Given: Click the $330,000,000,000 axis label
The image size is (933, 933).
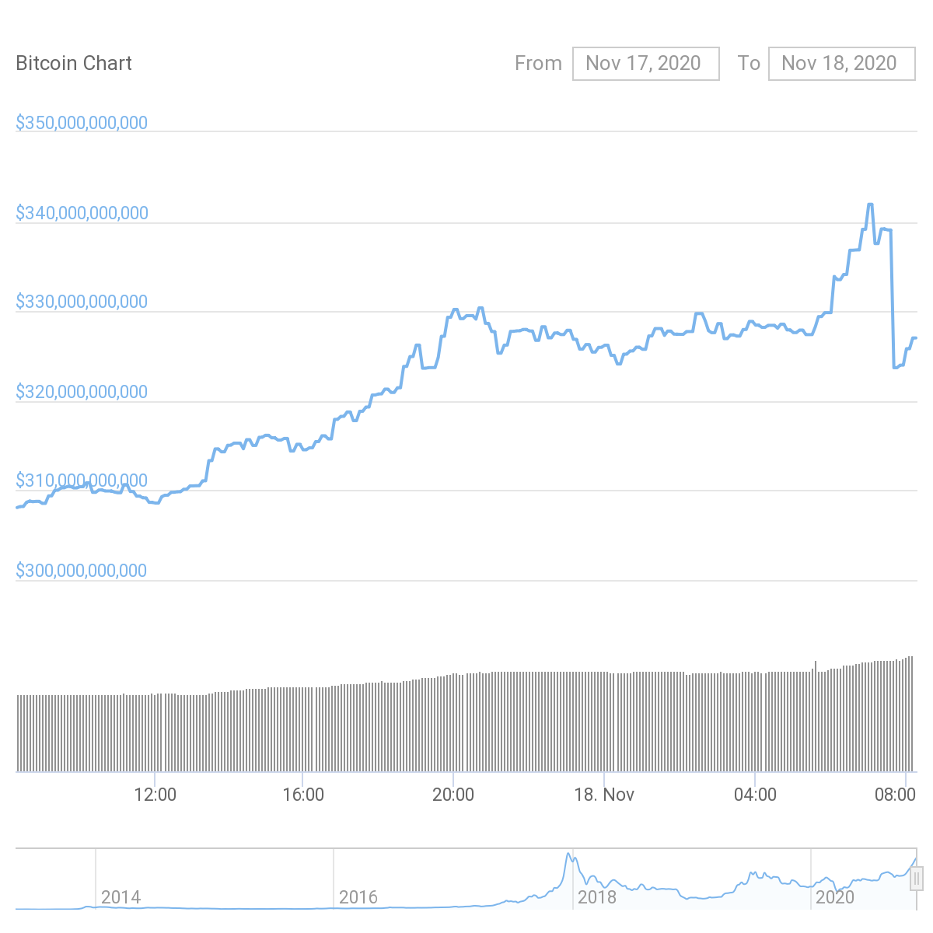Looking at the screenshot, I should point(82,302).
